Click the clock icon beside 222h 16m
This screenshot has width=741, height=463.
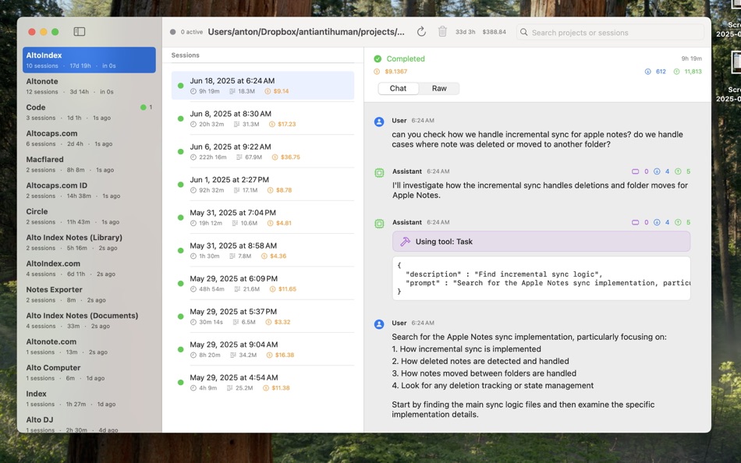click(x=193, y=157)
